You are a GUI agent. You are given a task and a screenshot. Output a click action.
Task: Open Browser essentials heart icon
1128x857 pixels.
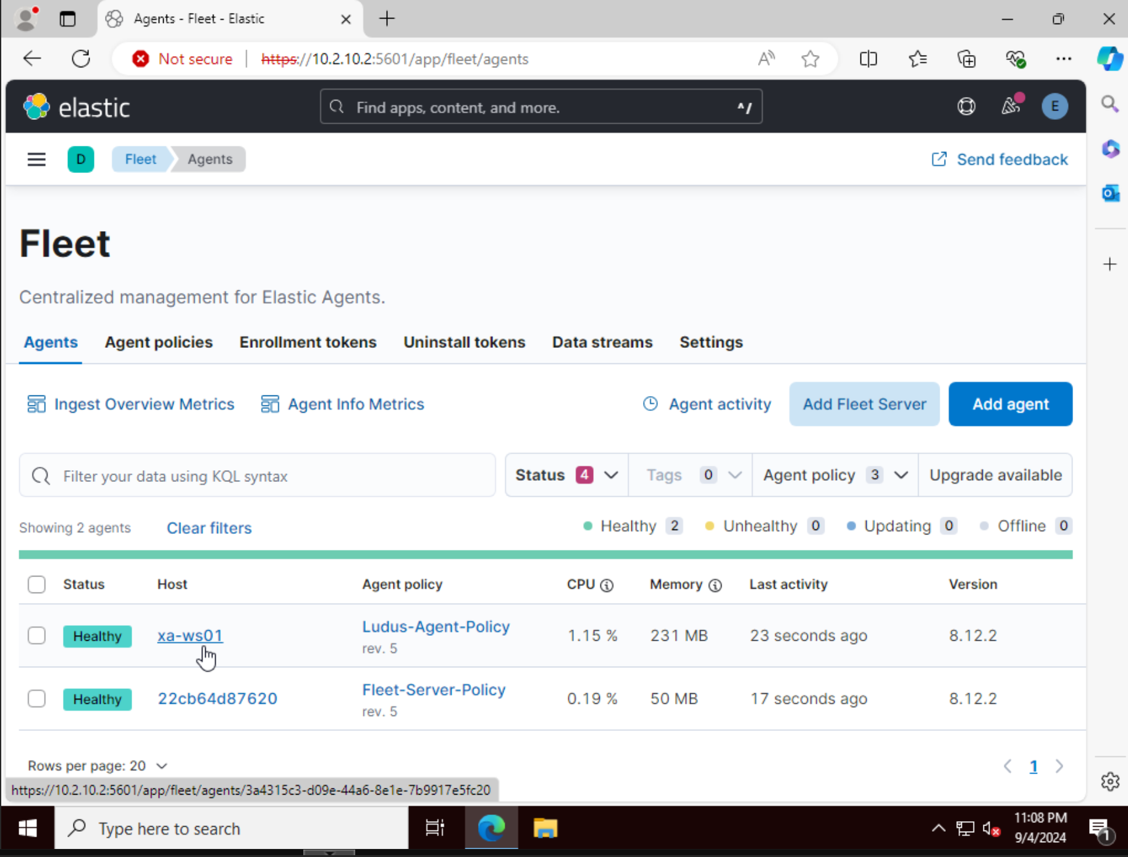coord(1016,59)
